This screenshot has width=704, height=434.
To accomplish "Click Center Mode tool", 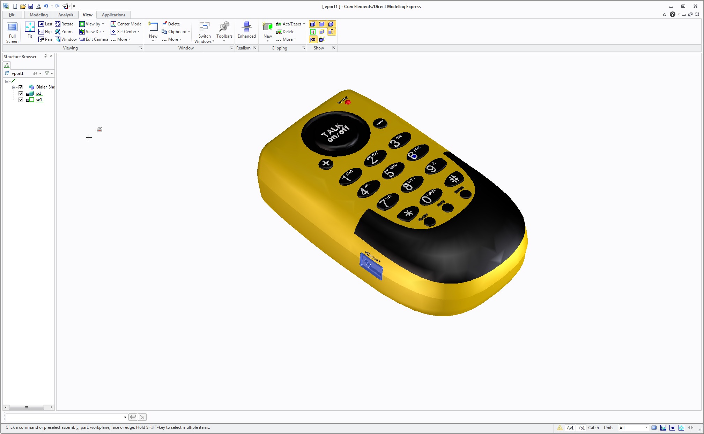I will pyautogui.click(x=126, y=24).
